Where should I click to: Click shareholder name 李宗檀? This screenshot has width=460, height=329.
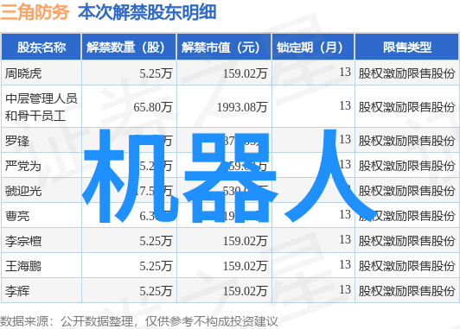tap(23, 242)
